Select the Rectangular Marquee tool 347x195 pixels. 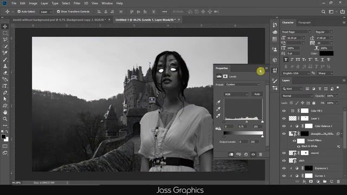click(5, 33)
